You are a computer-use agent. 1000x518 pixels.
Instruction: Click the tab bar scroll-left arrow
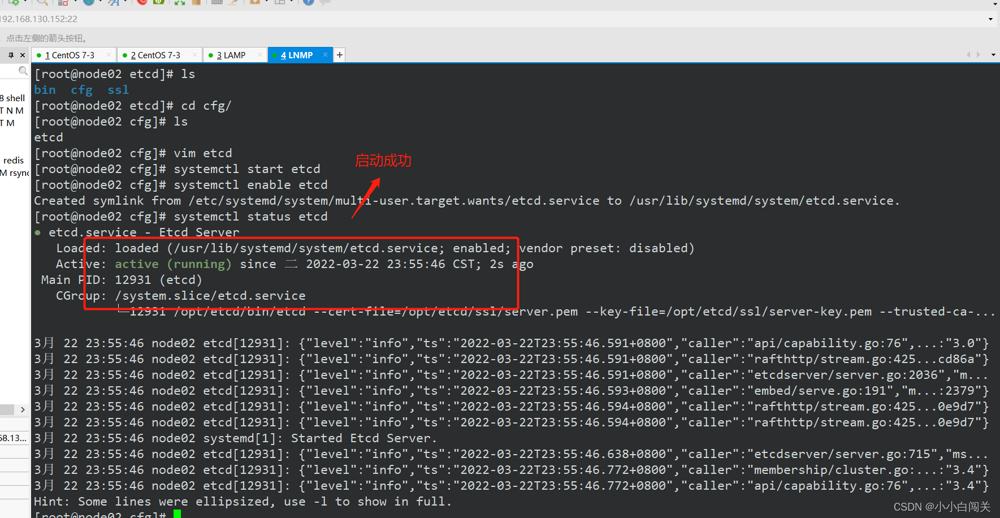[968, 55]
